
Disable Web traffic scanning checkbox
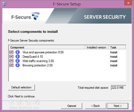[11, 61]
